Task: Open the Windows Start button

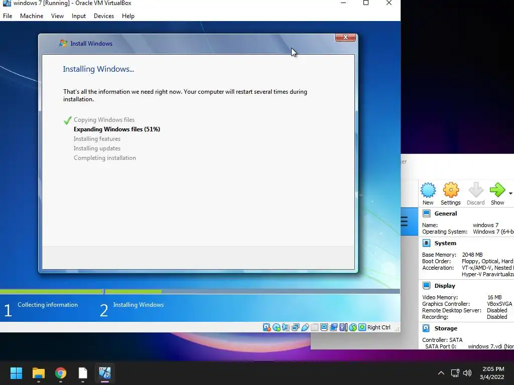Action: tap(16, 373)
